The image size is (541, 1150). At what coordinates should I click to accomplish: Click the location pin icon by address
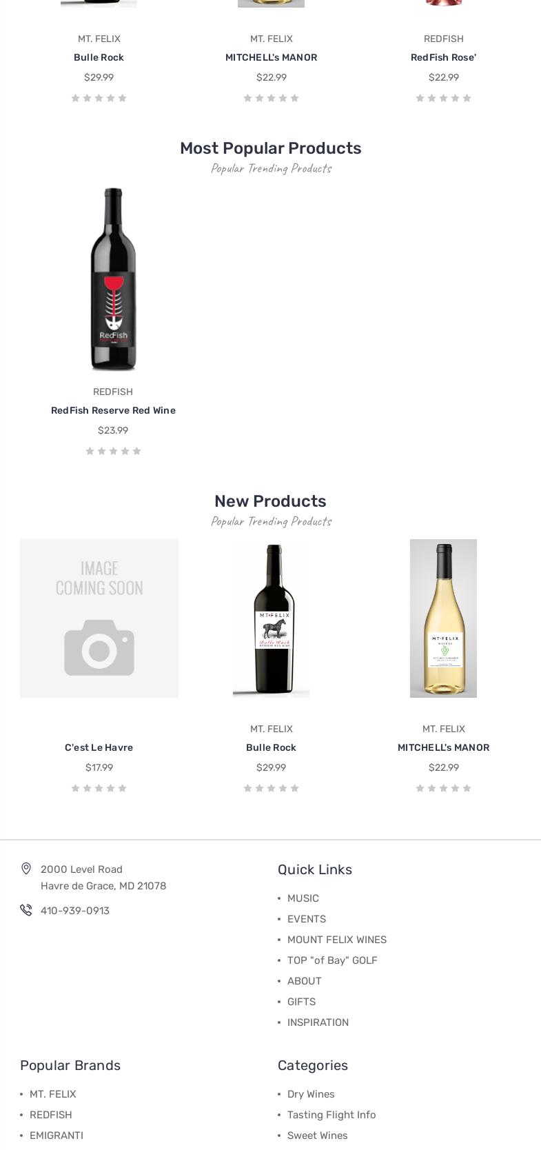26,869
